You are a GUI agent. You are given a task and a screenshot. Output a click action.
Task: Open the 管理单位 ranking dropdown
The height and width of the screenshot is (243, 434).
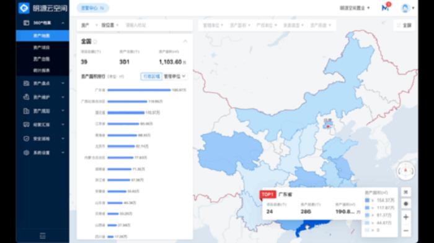174,76
